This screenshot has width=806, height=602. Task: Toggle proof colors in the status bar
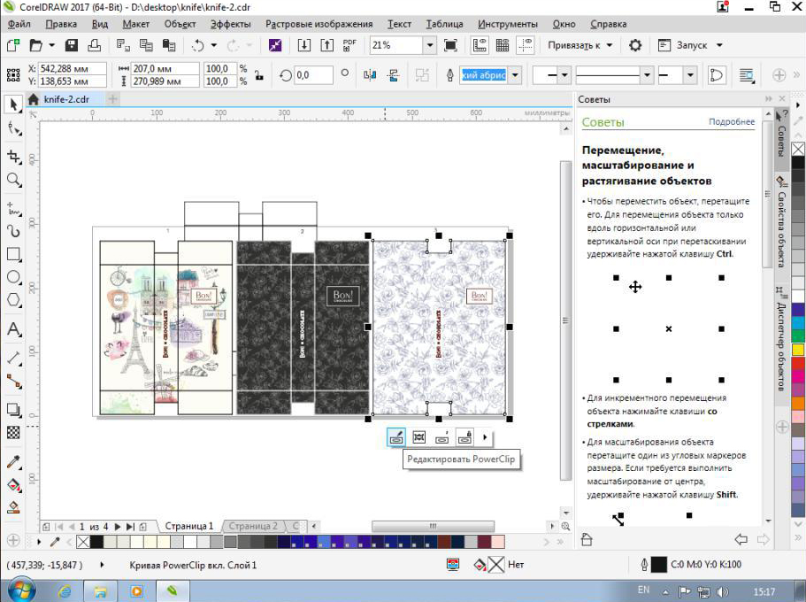point(453,565)
